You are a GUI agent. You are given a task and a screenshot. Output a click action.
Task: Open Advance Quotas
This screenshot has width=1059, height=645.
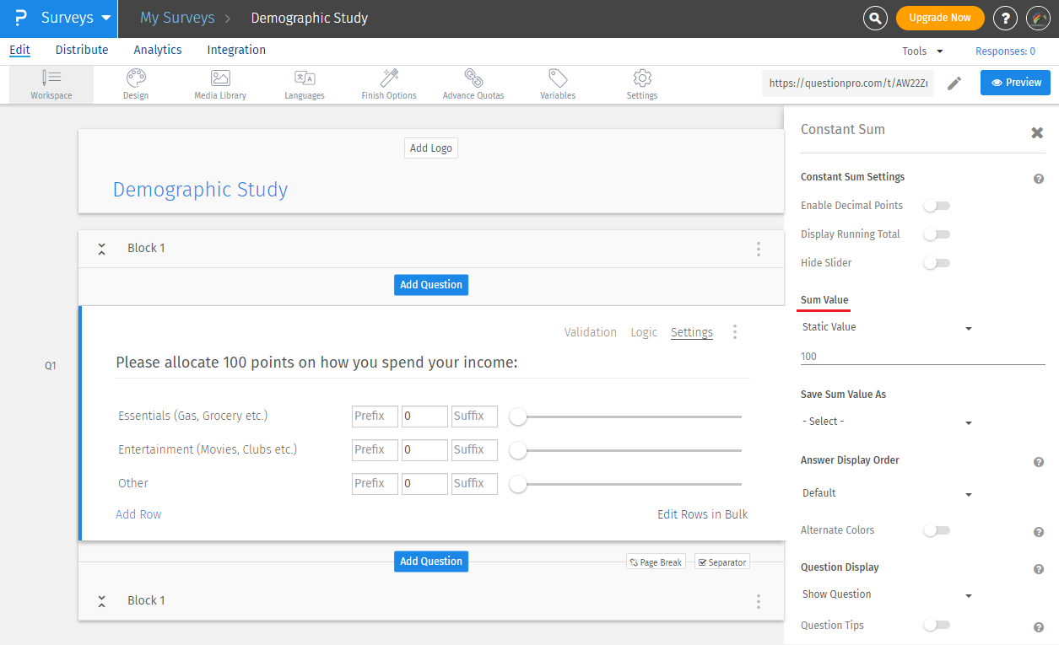pos(473,84)
